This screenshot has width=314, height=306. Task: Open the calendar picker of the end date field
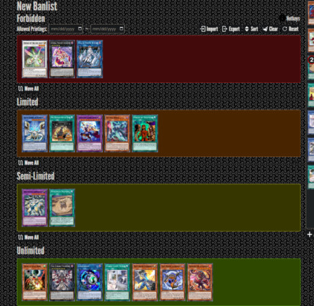click(121, 29)
